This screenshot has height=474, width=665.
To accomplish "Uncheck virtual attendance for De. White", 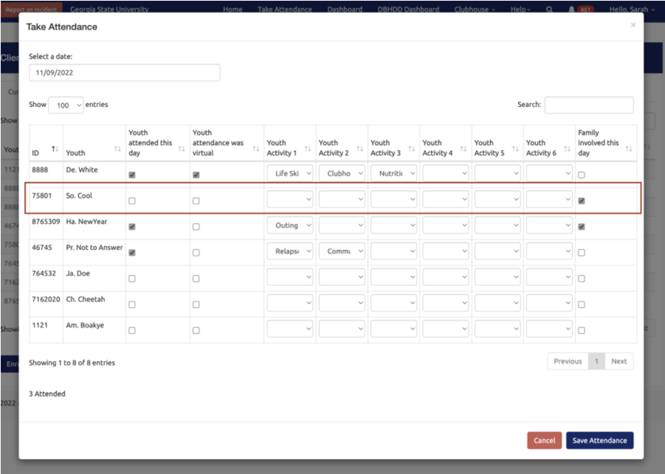I will (196, 175).
